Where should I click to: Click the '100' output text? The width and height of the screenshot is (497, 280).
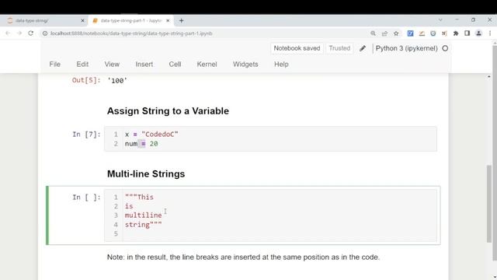tap(117, 81)
